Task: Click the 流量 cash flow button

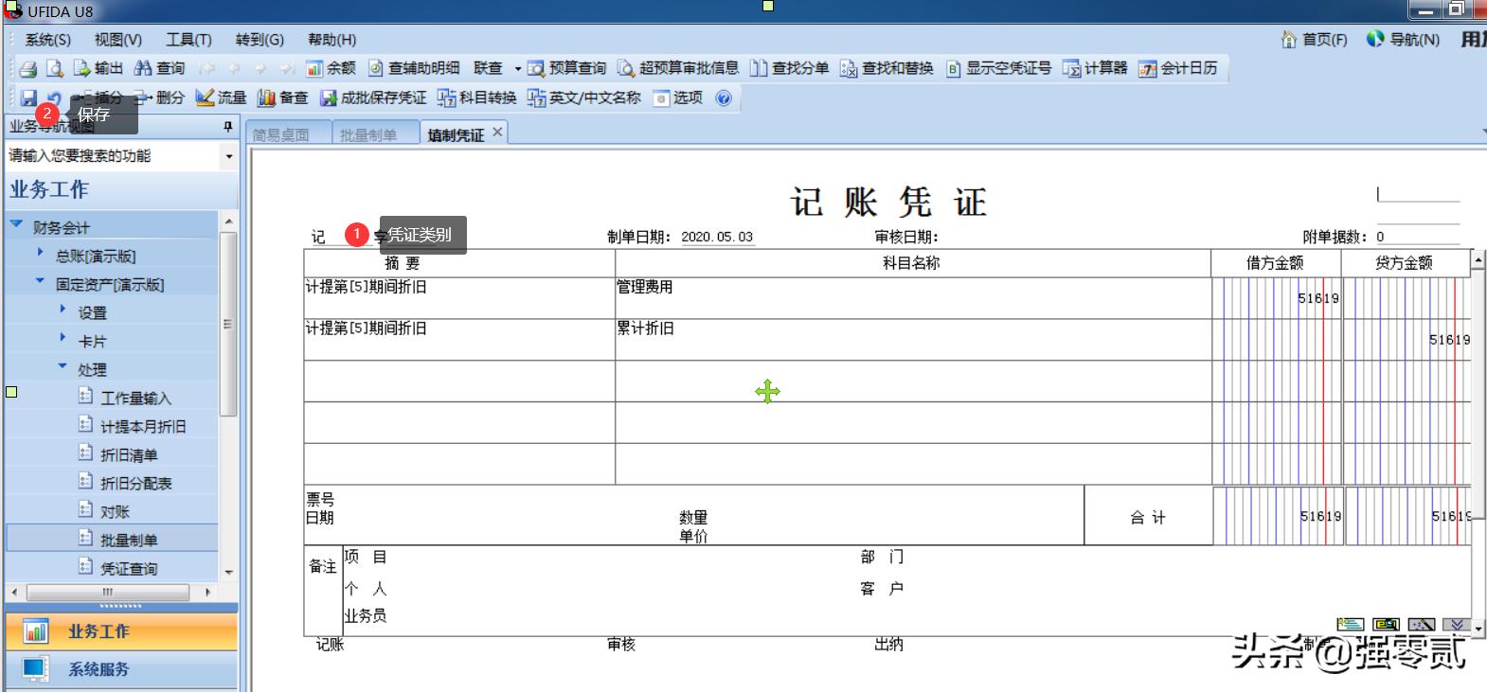Action: coord(221,98)
